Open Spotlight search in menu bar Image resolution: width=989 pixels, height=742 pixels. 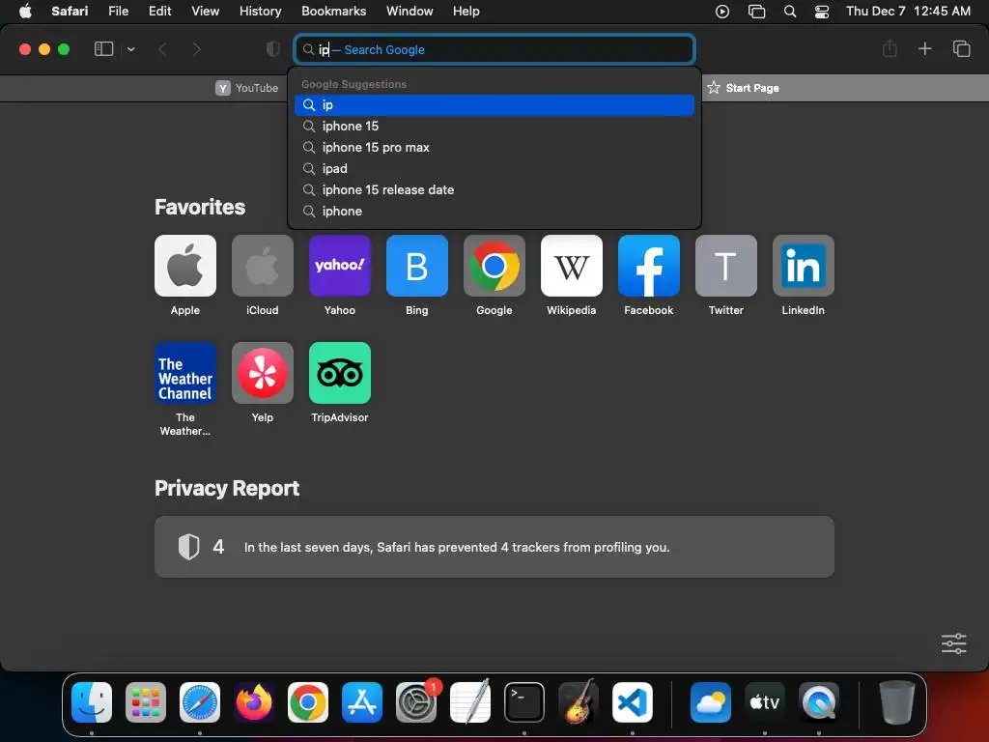click(x=790, y=12)
